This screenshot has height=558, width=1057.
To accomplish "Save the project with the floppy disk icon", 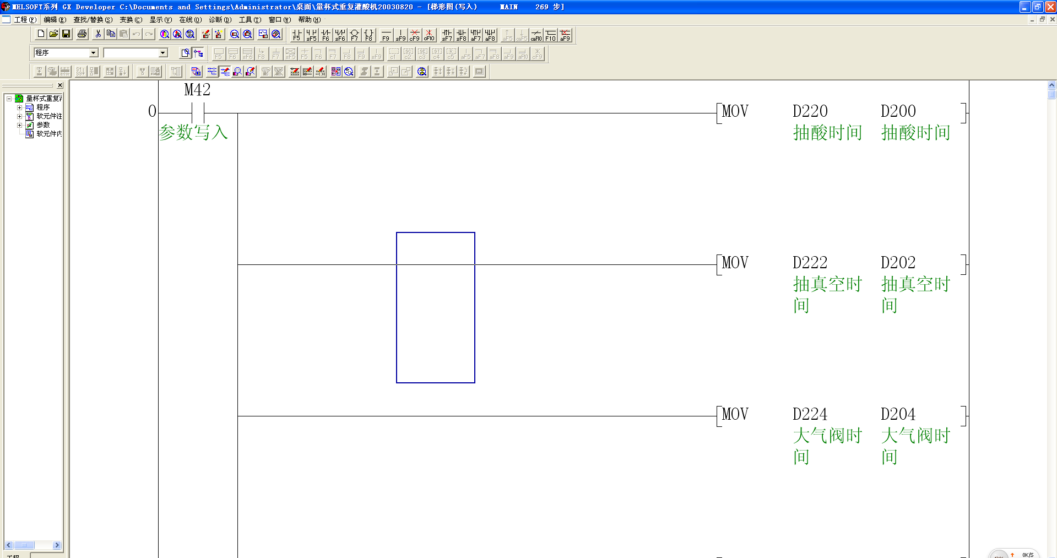I will point(66,34).
